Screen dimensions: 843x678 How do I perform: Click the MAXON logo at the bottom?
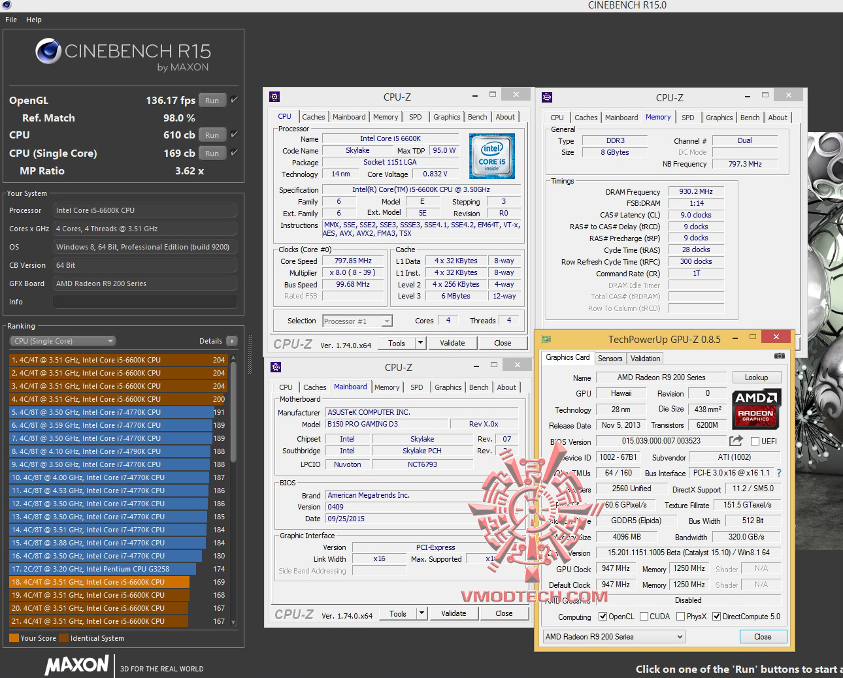point(76,665)
